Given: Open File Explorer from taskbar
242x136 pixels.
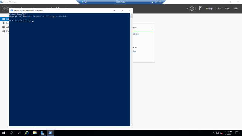Looking at the screenshot, I should point(35,133).
